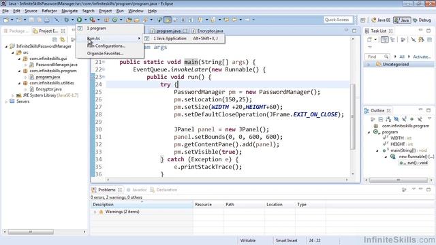Toggle Hide Static Members in Outline view
The image size is (436, 245).
(x=404, y=119)
